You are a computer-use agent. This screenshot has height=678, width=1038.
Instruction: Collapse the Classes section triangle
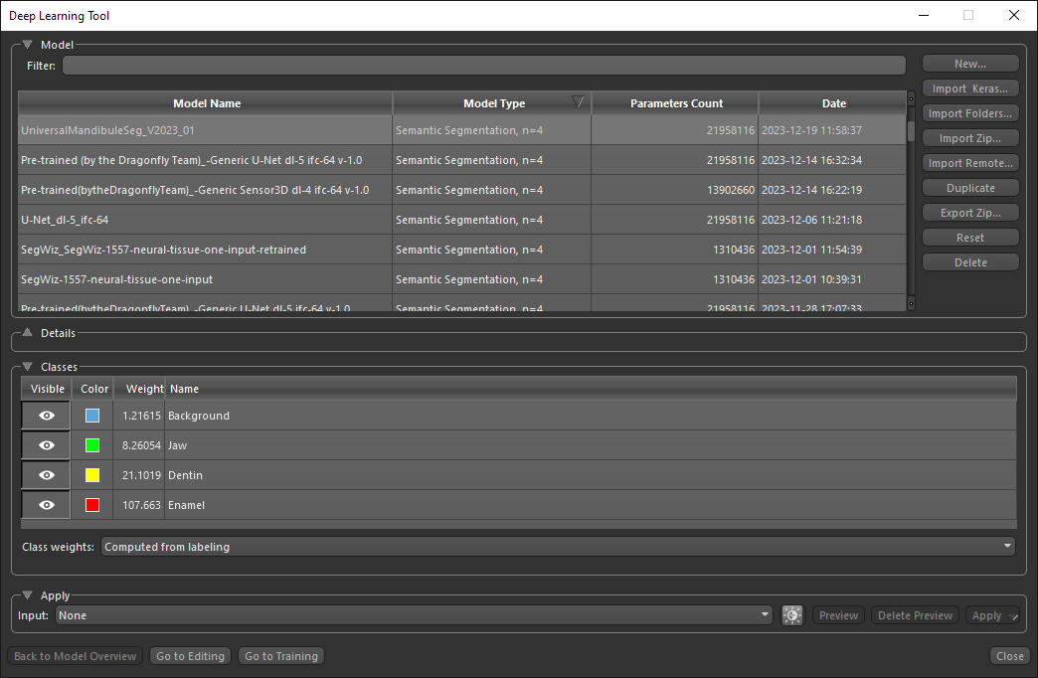[x=28, y=367]
